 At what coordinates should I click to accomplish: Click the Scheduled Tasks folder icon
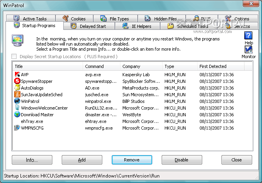(x=170, y=26)
